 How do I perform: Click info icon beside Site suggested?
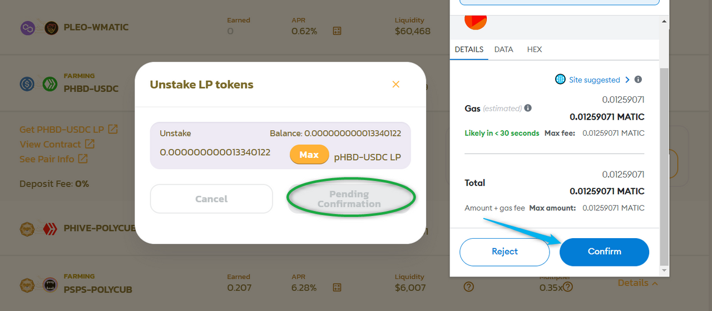pyautogui.click(x=638, y=80)
